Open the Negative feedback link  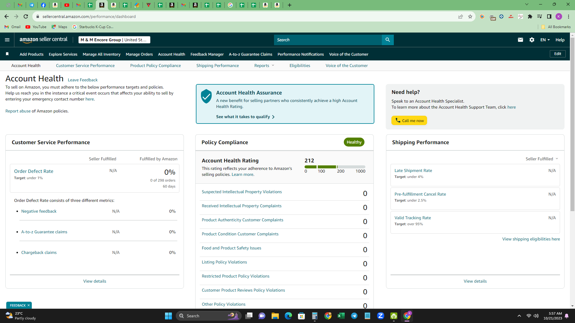(39, 211)
